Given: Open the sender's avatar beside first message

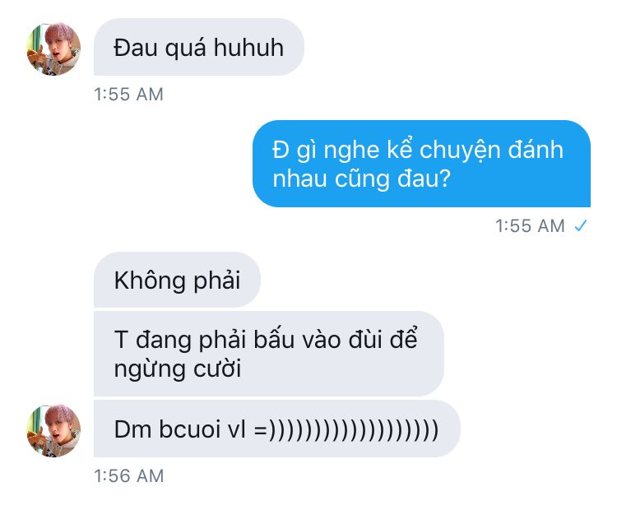Looking at the screenshot, I should pyautogui.click(x=53, y=49).
